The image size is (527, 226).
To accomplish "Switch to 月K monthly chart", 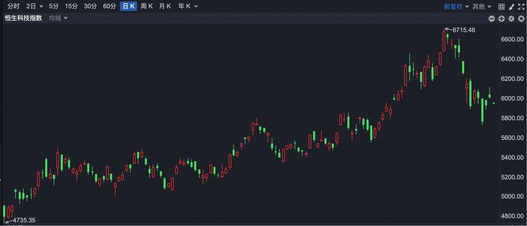I will coord(165,6).
